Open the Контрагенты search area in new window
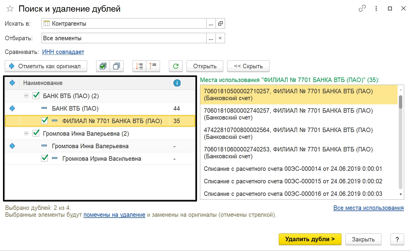 coord(220,23)
